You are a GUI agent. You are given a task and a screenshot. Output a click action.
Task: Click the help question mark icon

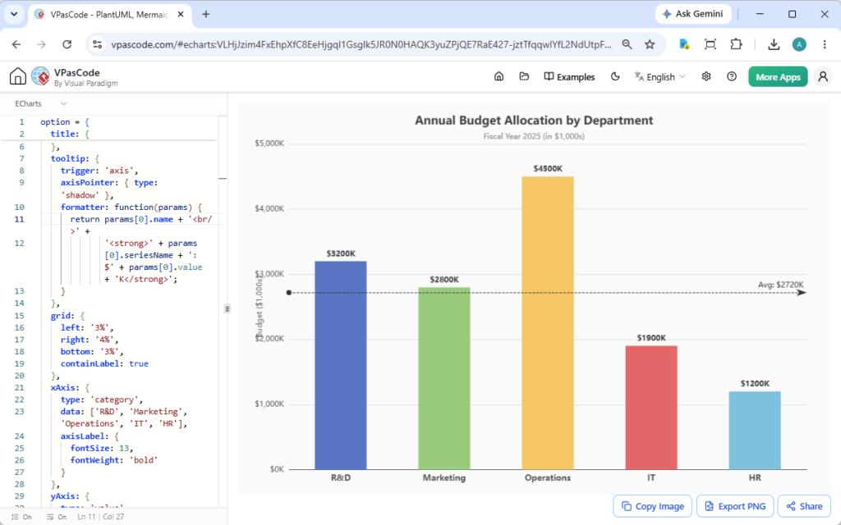(x=732, y=76)
